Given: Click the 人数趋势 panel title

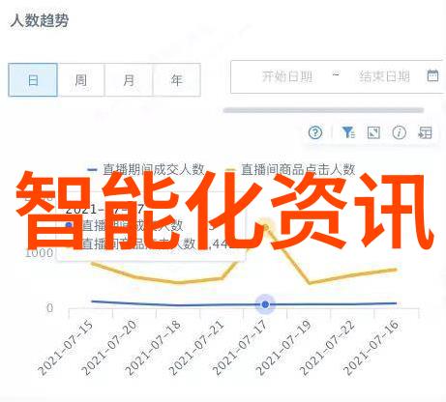Looking at the screenshot, I should tap(39, 20).
